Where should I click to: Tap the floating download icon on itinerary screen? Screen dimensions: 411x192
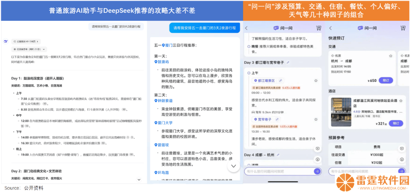[x=318, y=159]
